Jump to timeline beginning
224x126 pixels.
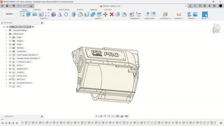2,123
